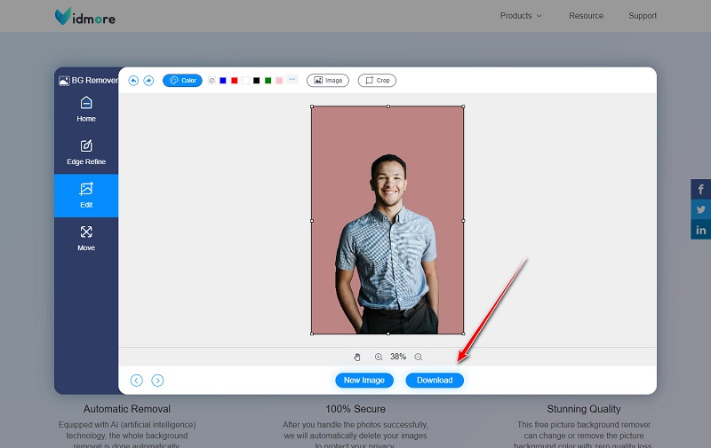Select the hand pan tool
The height and width of the screenshot is (448, 711).
(x=357, y=357)
